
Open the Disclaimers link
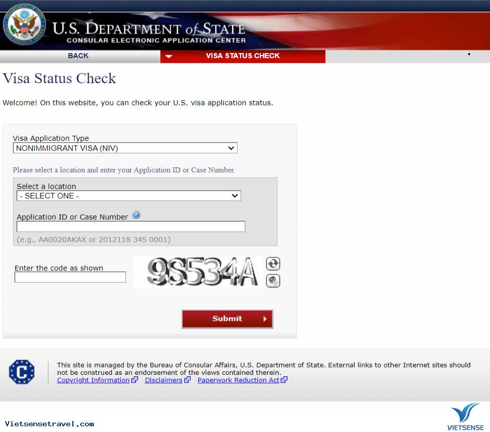tap(164, 380)
